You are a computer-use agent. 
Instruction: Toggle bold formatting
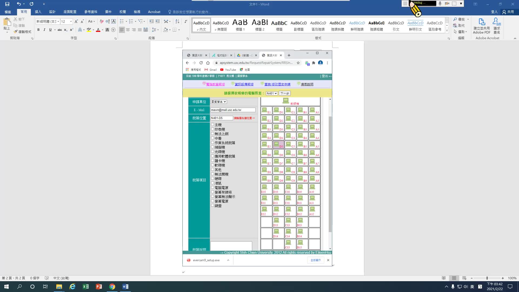point(38,30)
